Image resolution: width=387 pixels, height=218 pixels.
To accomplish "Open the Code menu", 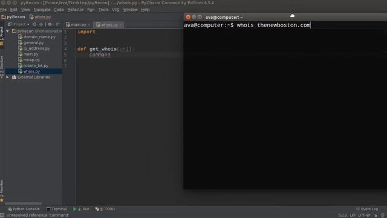I will 59,10.
